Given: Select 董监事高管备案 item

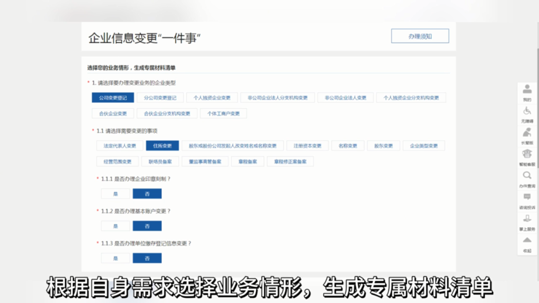Looking at the screenshot, I should pos(205,161).
